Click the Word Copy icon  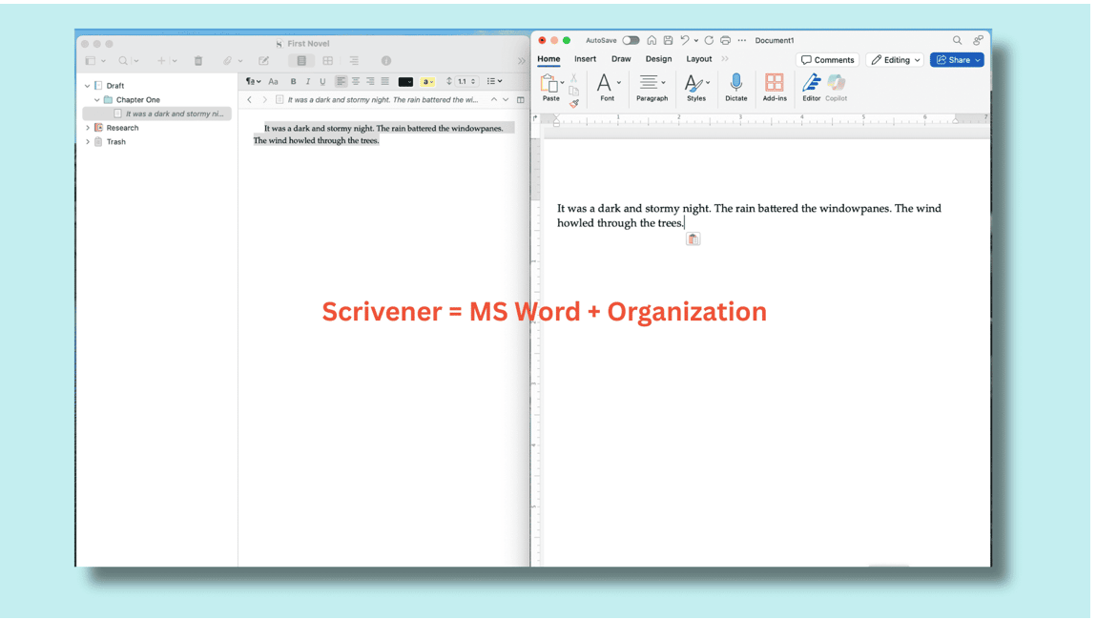pos(573,91)
